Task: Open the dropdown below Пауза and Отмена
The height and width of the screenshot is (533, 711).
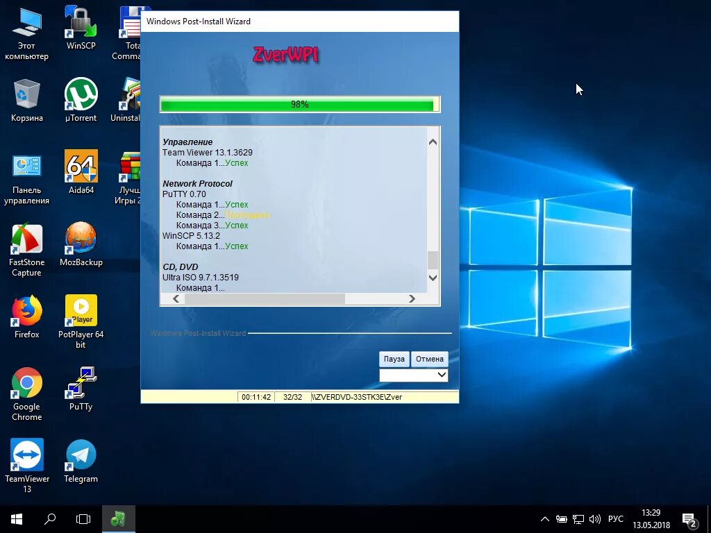Action: pyautogui.click(x=414, y=375)
